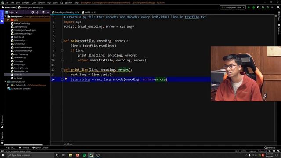Open the TODO tool window
Image resolution: width=281 pixels, height=158 pixels.
(x=11, y=148)
